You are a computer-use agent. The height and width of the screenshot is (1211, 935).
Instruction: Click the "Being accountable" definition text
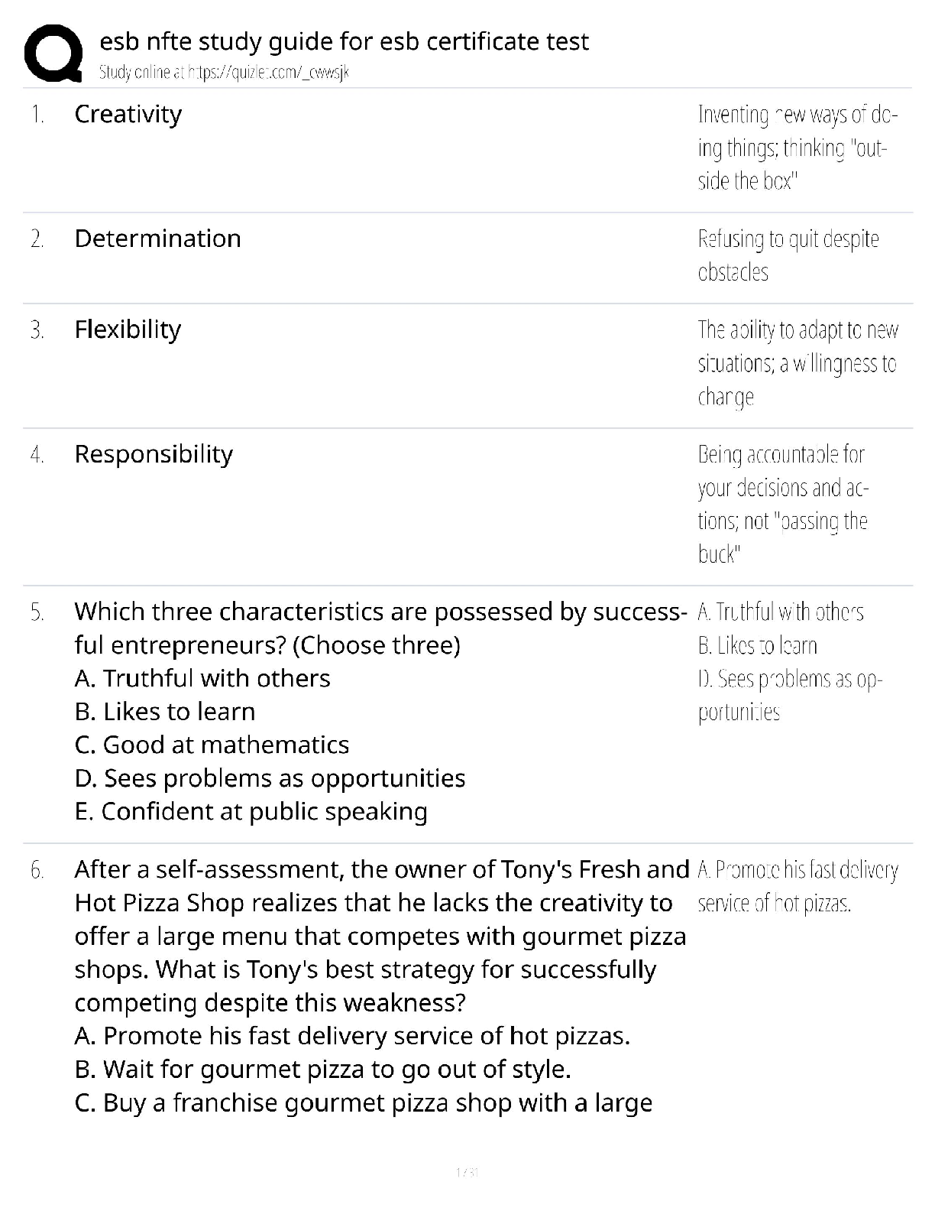(x=782, y=504)
